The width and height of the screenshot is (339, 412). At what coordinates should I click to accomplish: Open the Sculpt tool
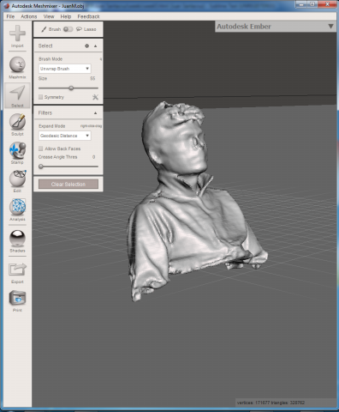click(17, 124)
